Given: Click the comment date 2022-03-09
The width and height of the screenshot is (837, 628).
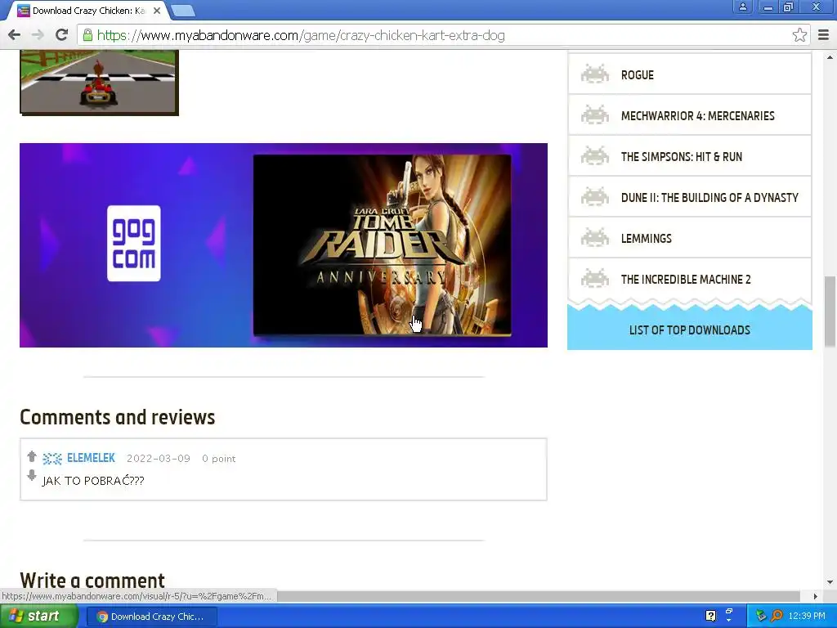Looking at the screenshot, I should click(x=158, y=459).
